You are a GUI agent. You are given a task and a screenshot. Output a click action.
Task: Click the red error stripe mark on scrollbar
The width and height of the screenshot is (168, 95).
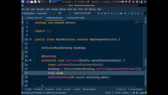click(143, 58)
